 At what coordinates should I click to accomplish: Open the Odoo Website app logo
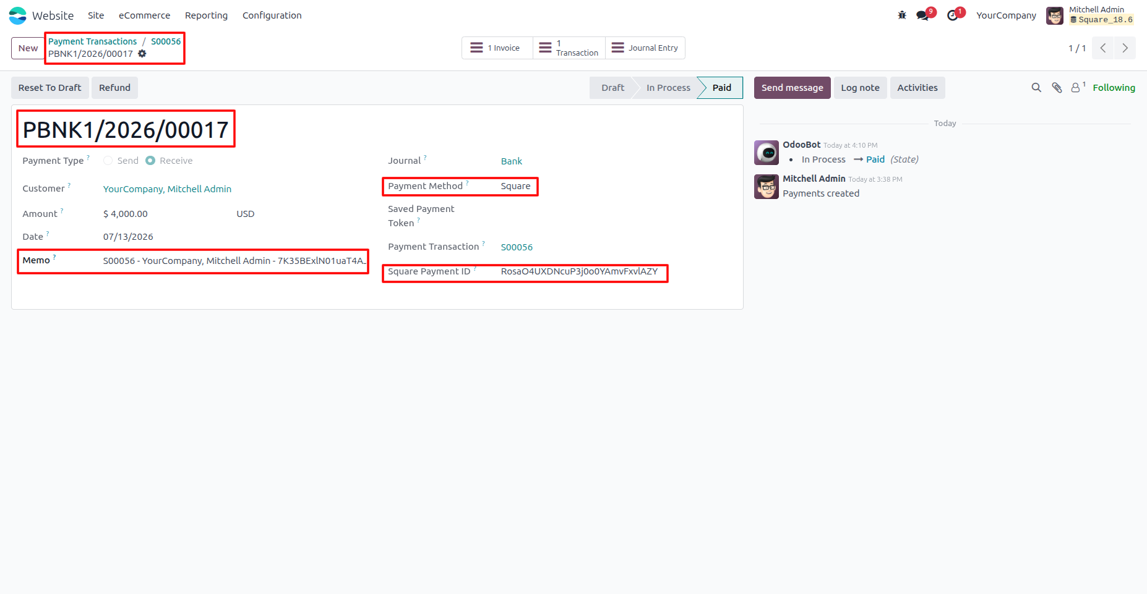(18, 15)
